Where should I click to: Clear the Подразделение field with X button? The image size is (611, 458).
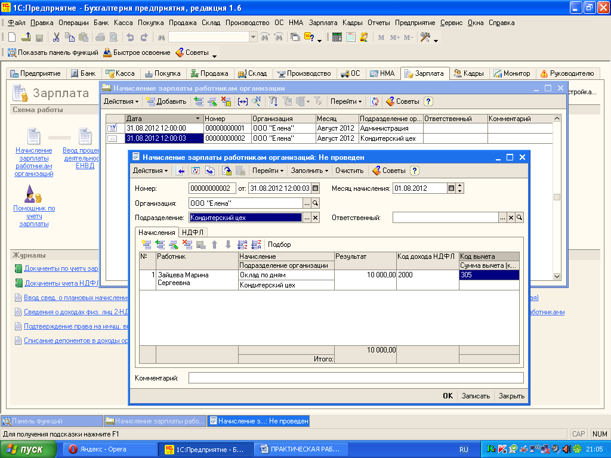point(315,218)
